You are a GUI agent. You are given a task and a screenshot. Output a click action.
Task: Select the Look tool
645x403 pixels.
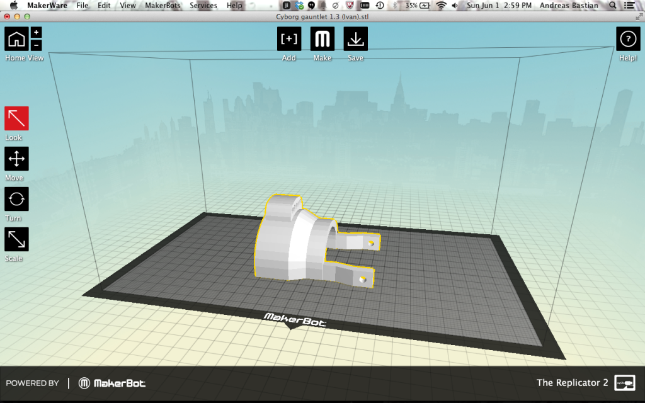16,118
